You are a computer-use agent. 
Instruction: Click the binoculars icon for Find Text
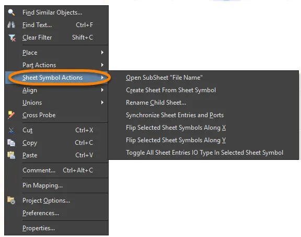pyautogui.click(x=11, y=25)
